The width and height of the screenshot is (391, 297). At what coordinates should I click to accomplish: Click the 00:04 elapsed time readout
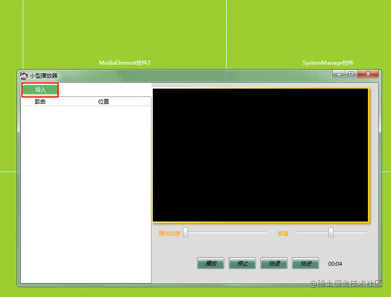pos(335,264)
